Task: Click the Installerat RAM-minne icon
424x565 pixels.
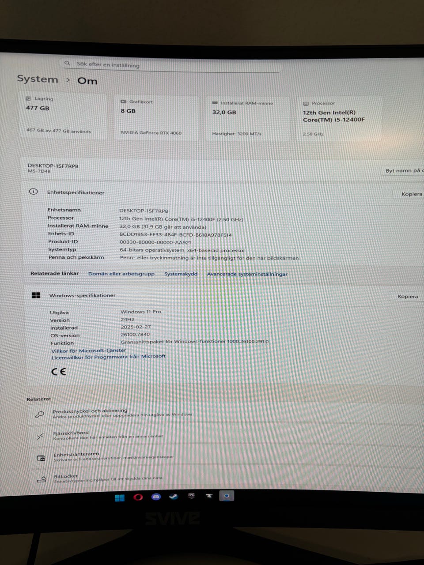Action: point(215,103)
